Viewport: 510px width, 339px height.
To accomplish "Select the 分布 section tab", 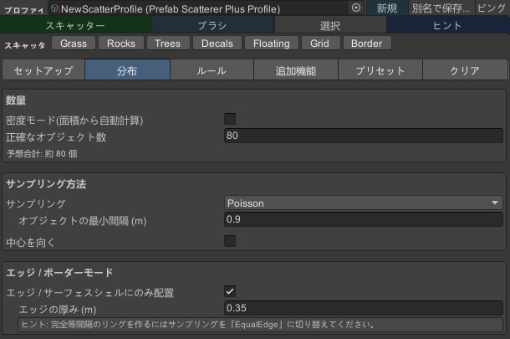I will tap(127, 69).
